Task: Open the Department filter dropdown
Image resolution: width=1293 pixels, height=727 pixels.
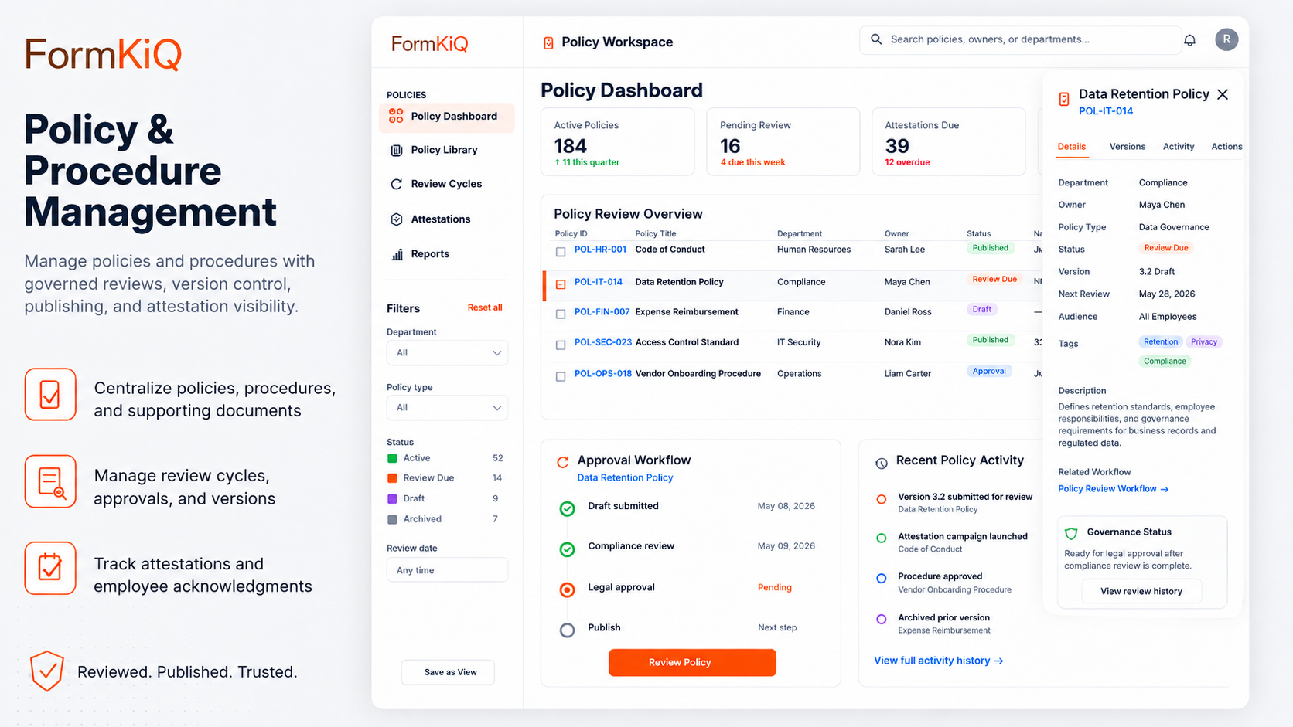Action: [447, 353]
